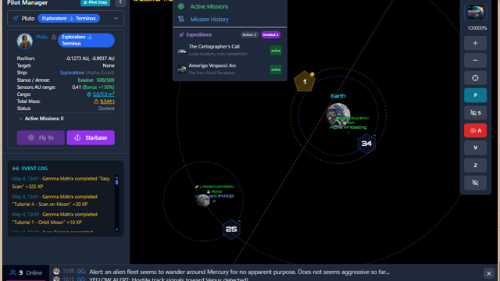Open The Cartographer's Call expedition
This screenshot has width=500, height=281.
click(230, 50)
